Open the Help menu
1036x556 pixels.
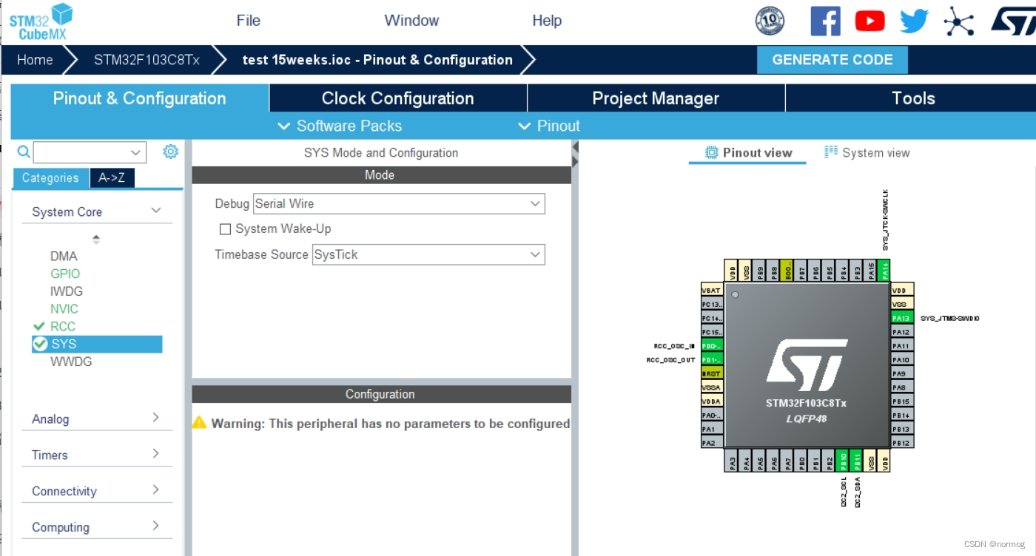[x=547, y=21]
